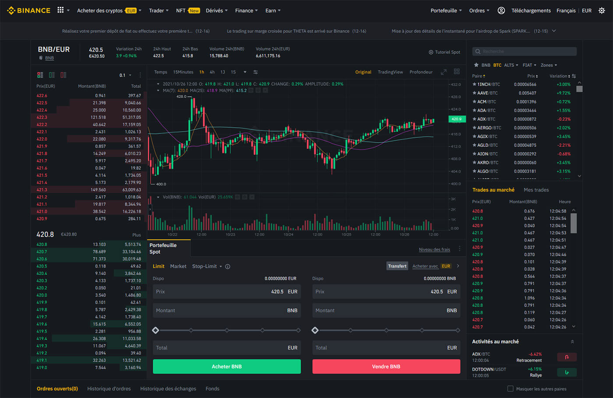
Task: Select the Market order tab
Action: pos(178,266)
